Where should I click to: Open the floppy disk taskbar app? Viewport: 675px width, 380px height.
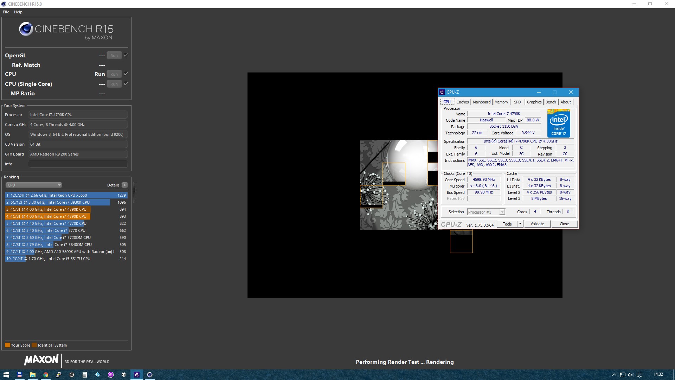19,375
